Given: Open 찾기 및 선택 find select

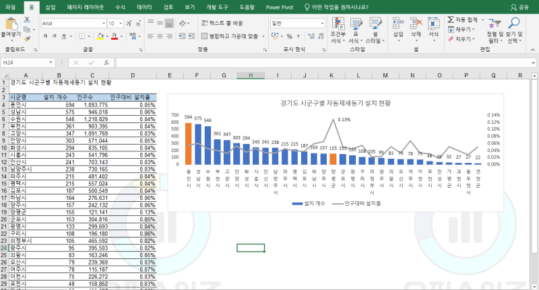Looking at the screenshot, I should pos(514,30).
